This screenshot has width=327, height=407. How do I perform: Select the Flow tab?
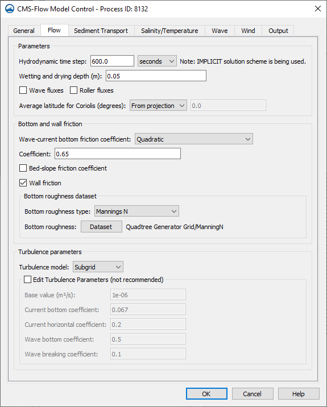pos(54,30)
